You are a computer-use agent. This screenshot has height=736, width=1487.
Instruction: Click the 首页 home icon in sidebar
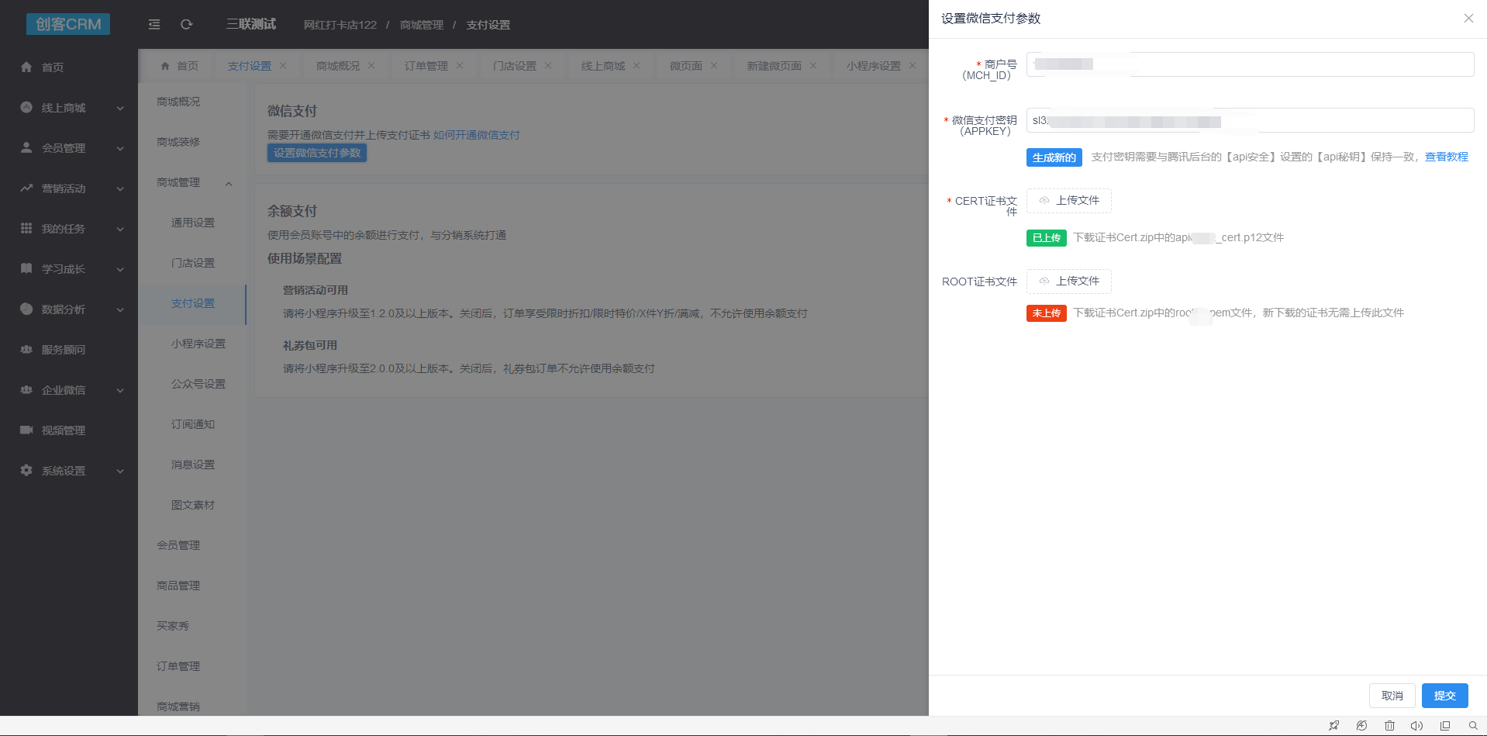coord(26,67)
